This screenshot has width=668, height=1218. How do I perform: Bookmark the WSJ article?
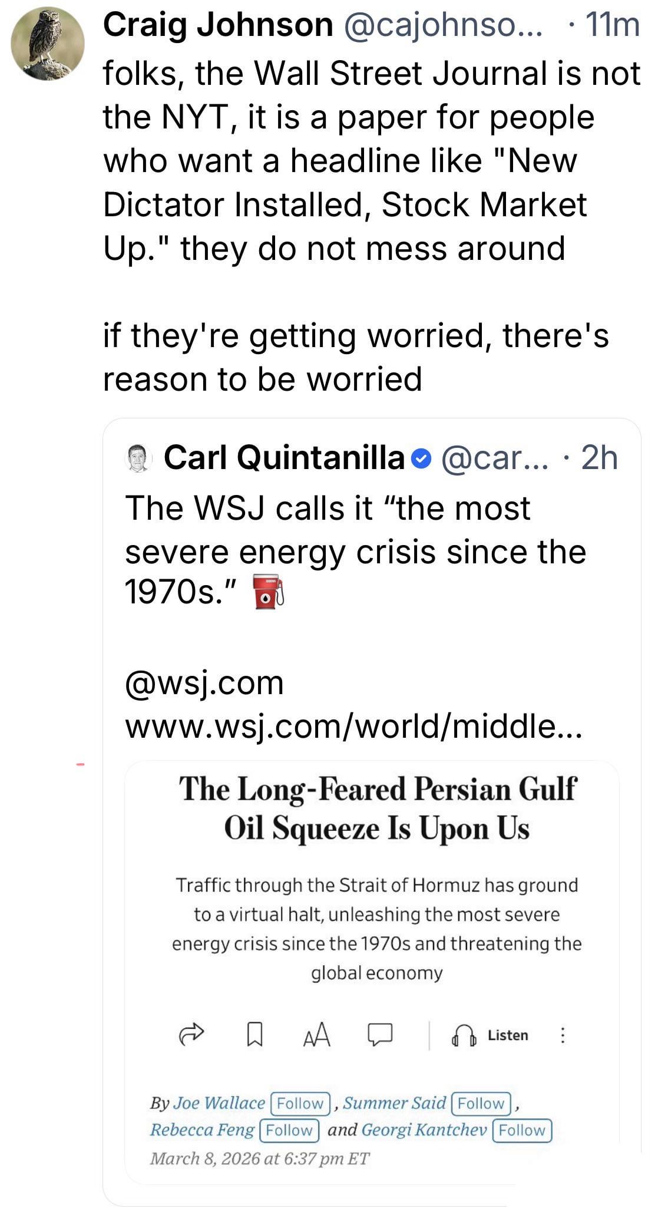pyautogui.click(x=254, y=1035)
